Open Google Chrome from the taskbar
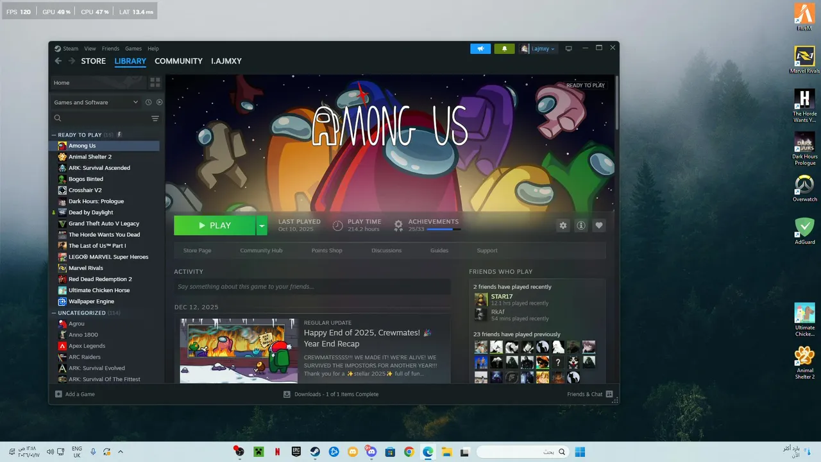This screenshot has height=462, width=821. [x=409, y=452]
